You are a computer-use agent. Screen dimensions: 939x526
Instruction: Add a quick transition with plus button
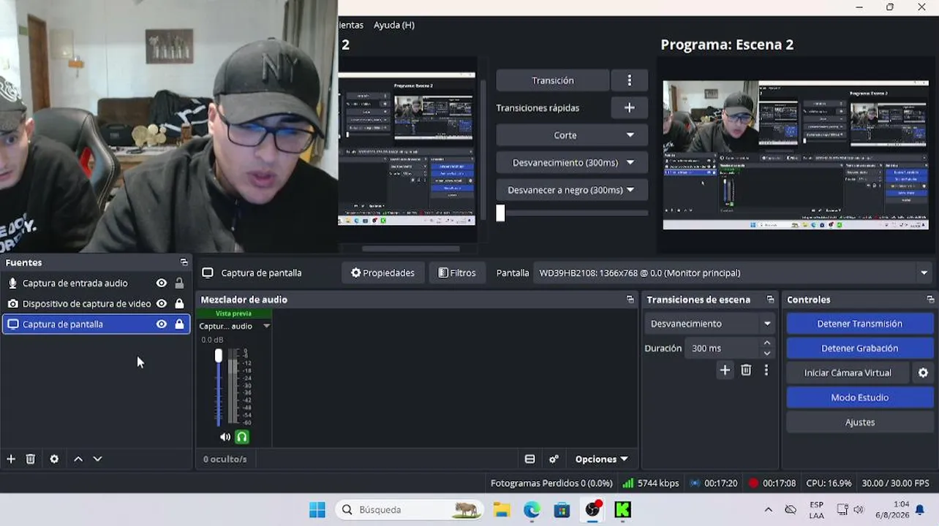click(629, 107)
